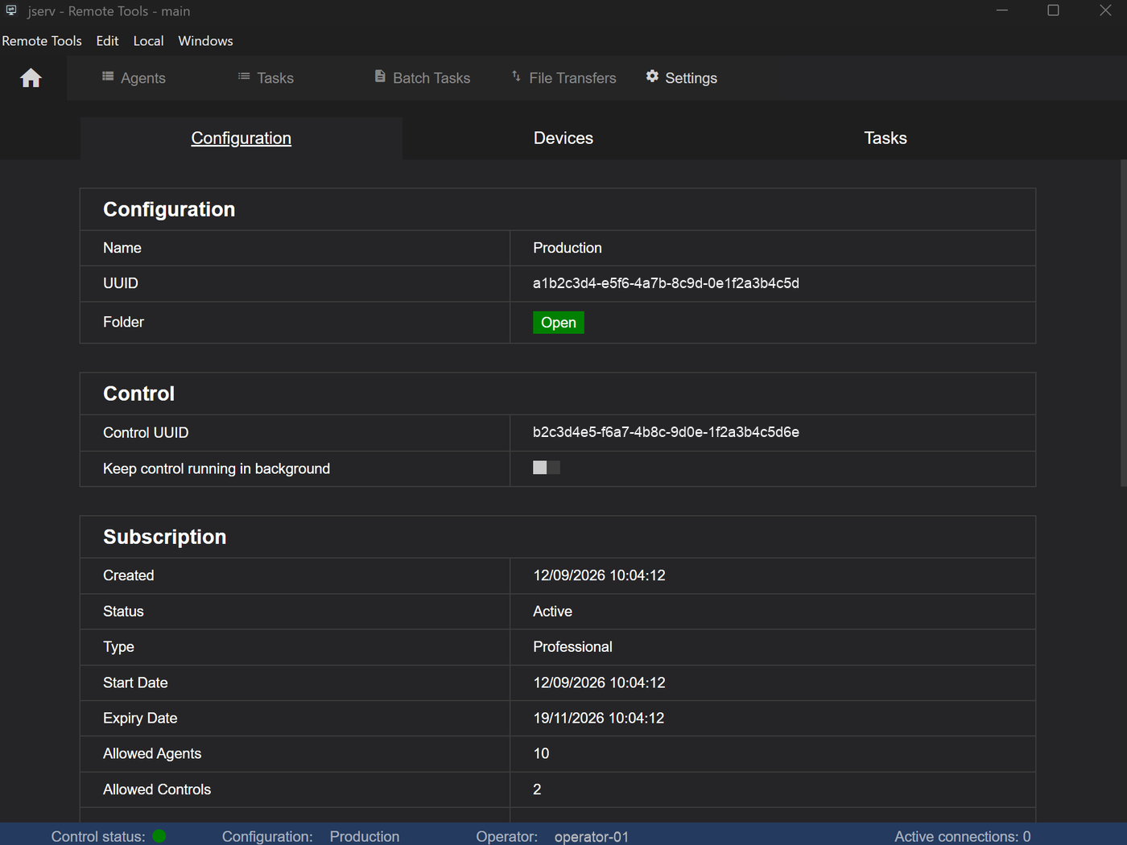Open the Local menu
The width and height of the screenshot is (1127, 845).
click(148, 41)
